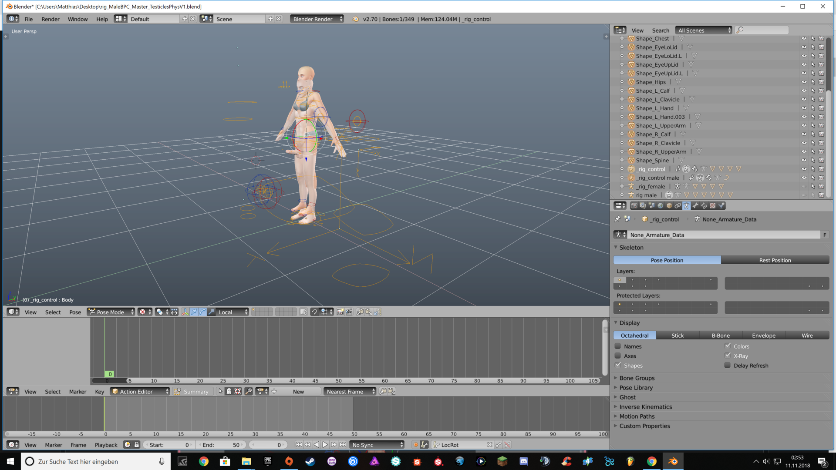Open the Bone properties tab
Image resolution: width=836 pixels, height=470 pixels.
tap(695, 206)
